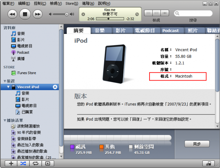Click main panel scrollbar down arrow
The image size is (220, 168).
tap(217, 126)
